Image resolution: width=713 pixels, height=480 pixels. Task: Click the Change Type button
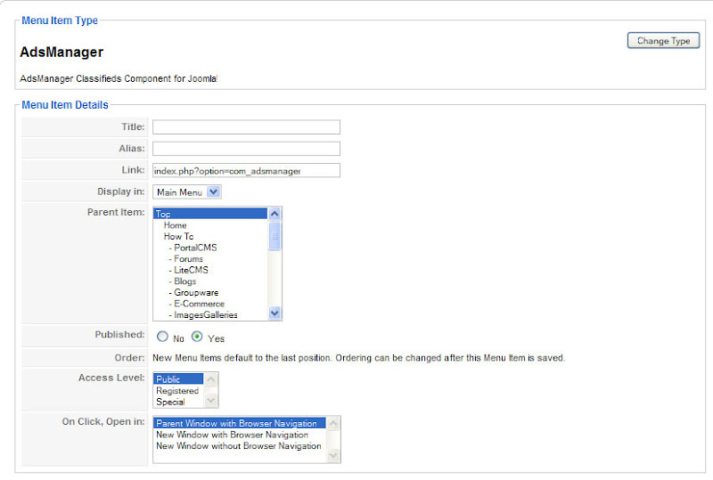click(663, 41)
